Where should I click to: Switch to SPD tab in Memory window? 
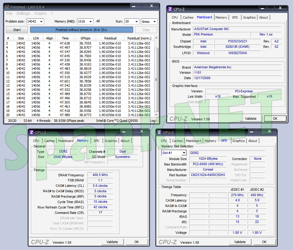click(x=96, y=141)
